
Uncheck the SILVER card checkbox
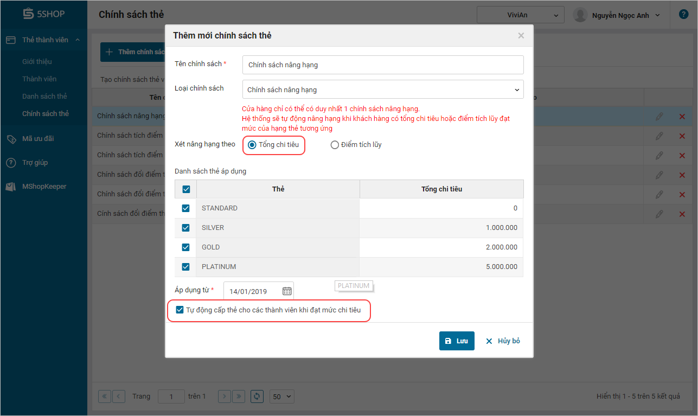click(x=185, y=228)
